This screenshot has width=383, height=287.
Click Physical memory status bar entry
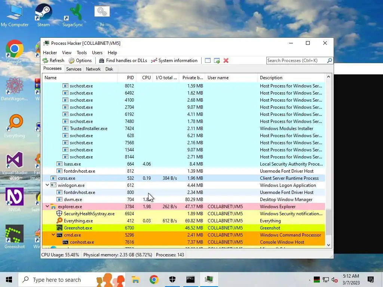(118, 255)
